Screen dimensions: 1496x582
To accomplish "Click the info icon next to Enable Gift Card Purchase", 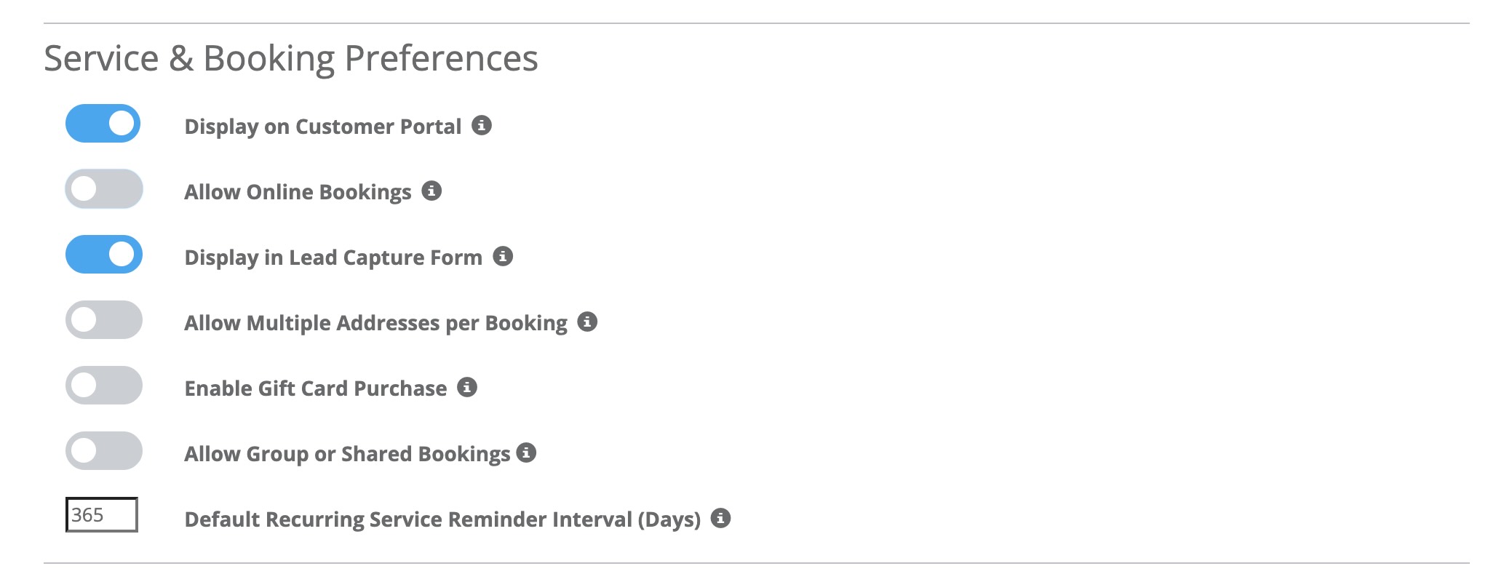I will coord(469,388).
